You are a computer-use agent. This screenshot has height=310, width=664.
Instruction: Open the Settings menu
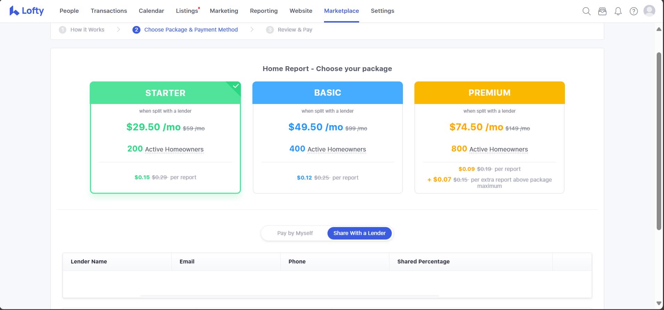click(x=382, y=11)
